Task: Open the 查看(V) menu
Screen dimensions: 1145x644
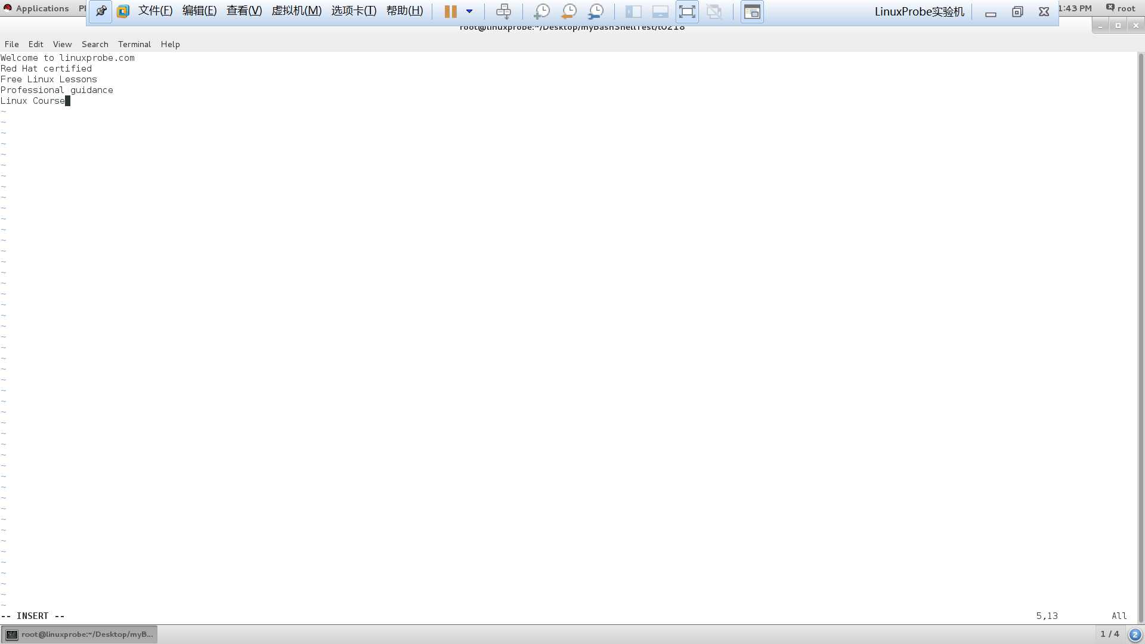Action: coord(245,11)
